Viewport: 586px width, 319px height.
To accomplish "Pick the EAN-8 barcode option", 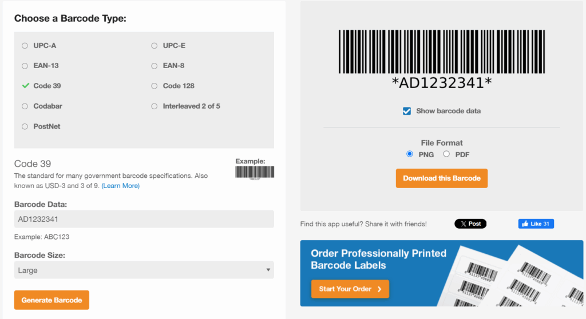I will coord(155,66).
